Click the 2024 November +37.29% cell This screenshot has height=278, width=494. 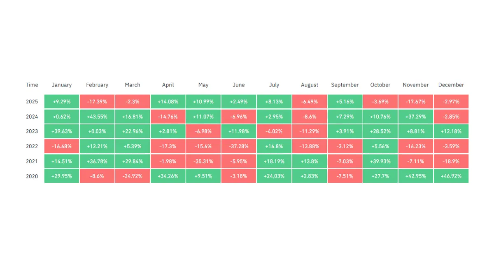[416, 117]
